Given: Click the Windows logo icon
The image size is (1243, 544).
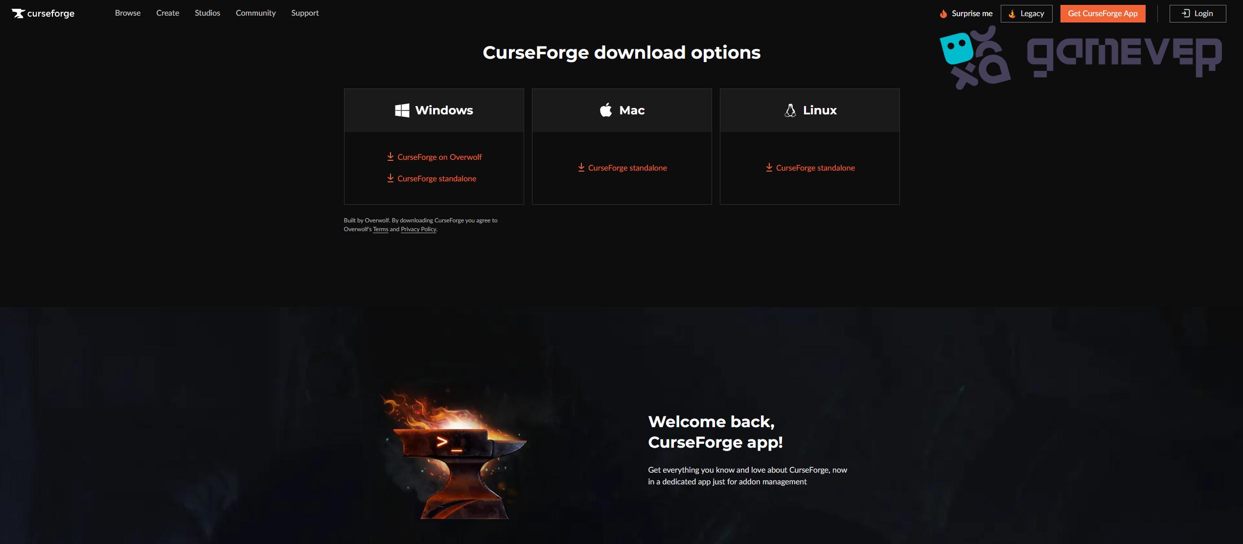Looking at the screenshot, I should tap(402, 110).
